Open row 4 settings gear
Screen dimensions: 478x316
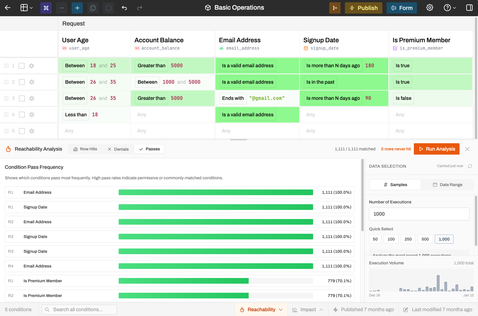point(32,115)
